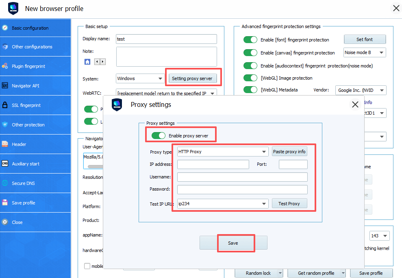Open the Proxy type dropdown
Image resolution: width=402 pixels, height=278 pixels.
(x=223, y=152)
